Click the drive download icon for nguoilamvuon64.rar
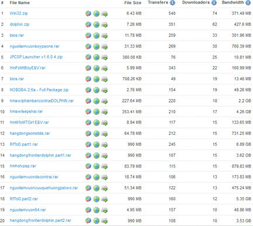Viewport: 253px width, 226px height. point(105,210)
